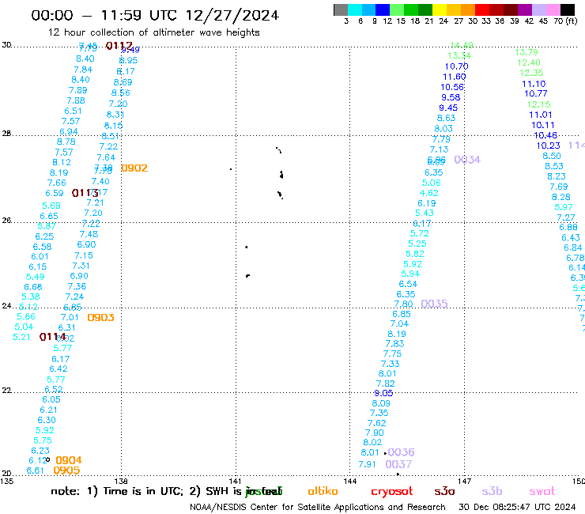Image resolution: width=585 pixels, height=514 pixels.
Task: Click the wave height value '7.91'
Action: coord(367,464)
